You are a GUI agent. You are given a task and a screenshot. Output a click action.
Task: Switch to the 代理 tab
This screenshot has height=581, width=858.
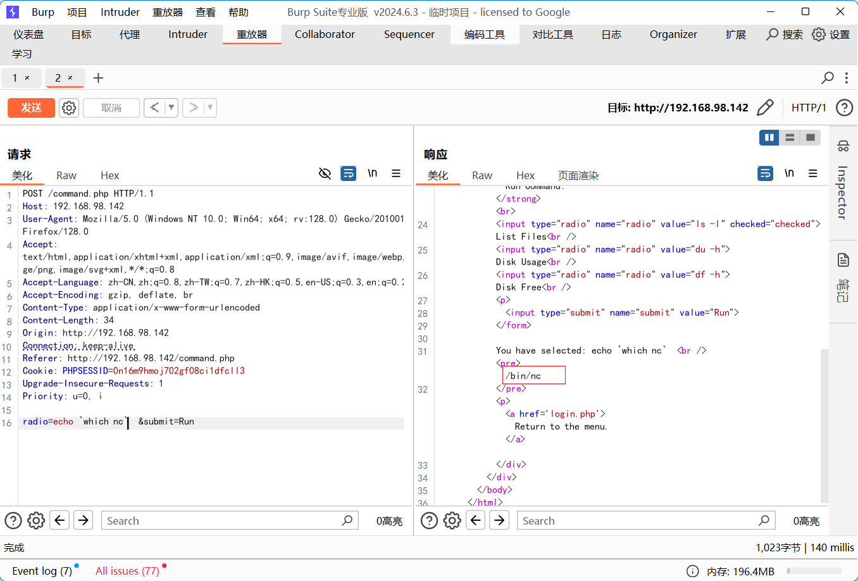130,34
